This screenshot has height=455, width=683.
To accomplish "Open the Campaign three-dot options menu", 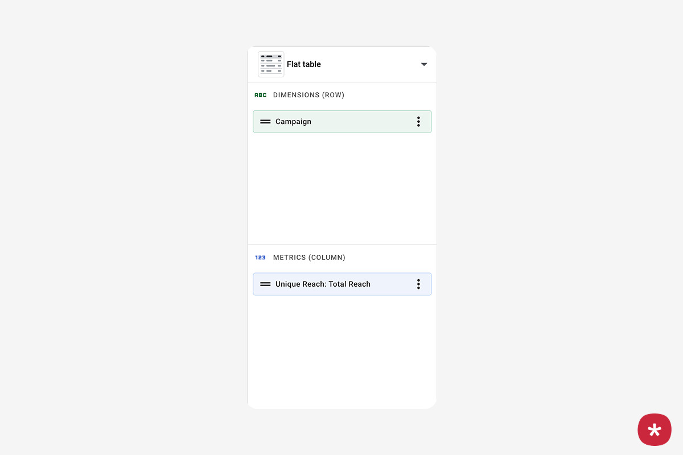I will click(418, 122).
